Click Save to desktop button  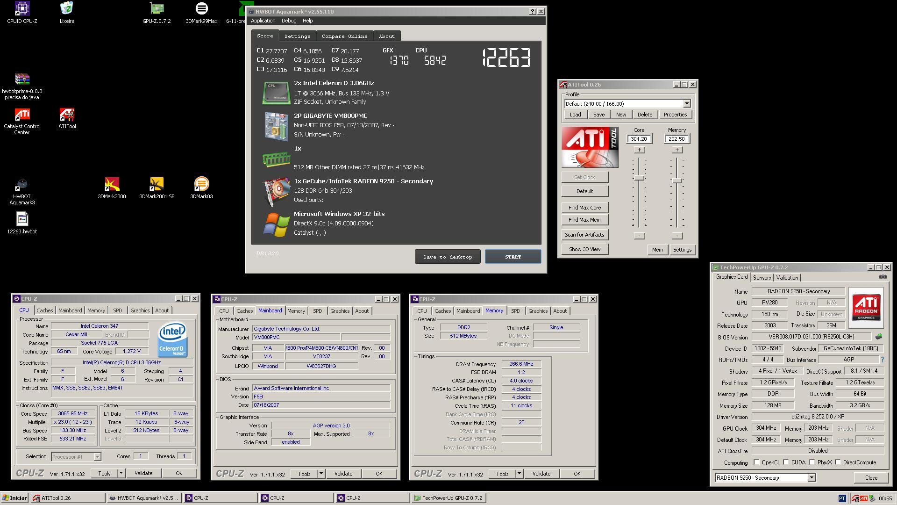448,257
